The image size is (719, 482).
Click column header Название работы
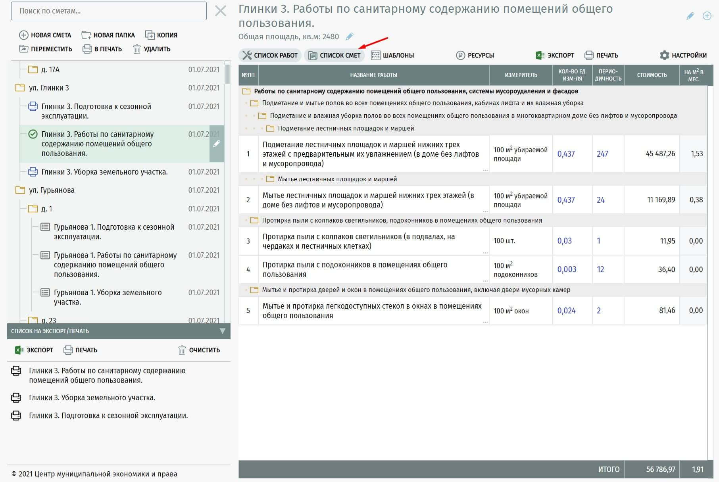point(373,75)
